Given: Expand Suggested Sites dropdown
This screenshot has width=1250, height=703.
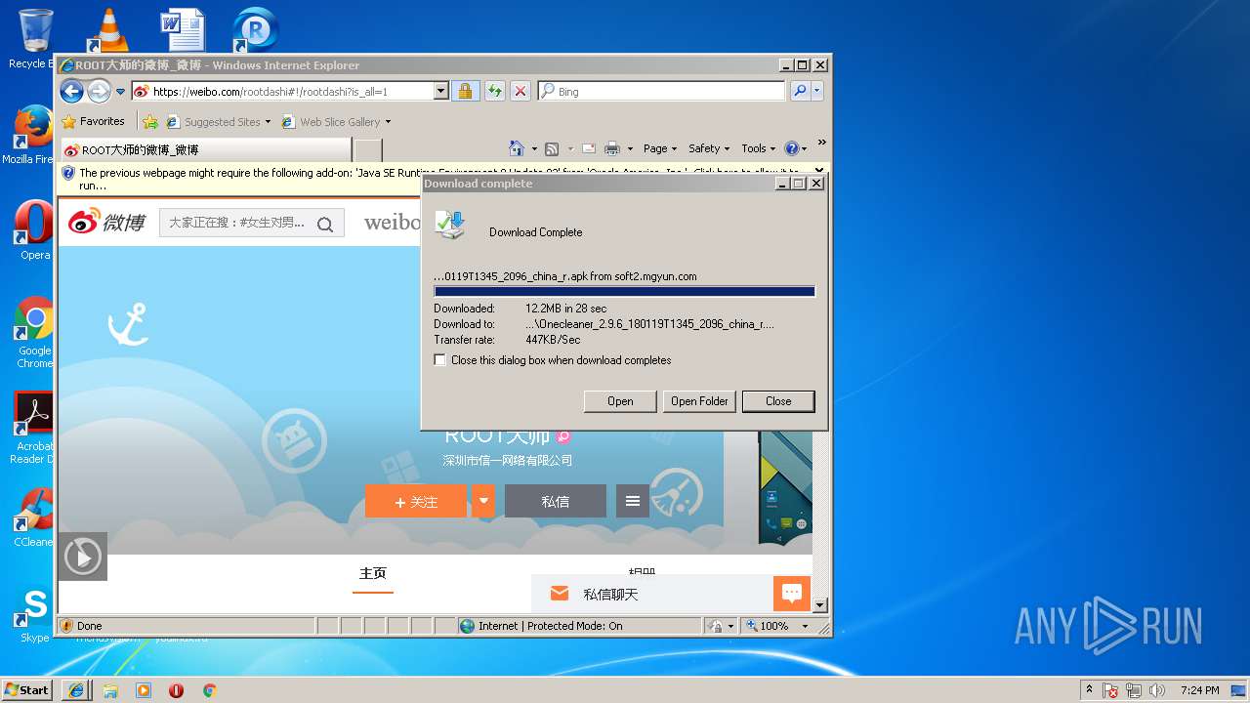Looking at the screenshot, I should tap(268, 122).
